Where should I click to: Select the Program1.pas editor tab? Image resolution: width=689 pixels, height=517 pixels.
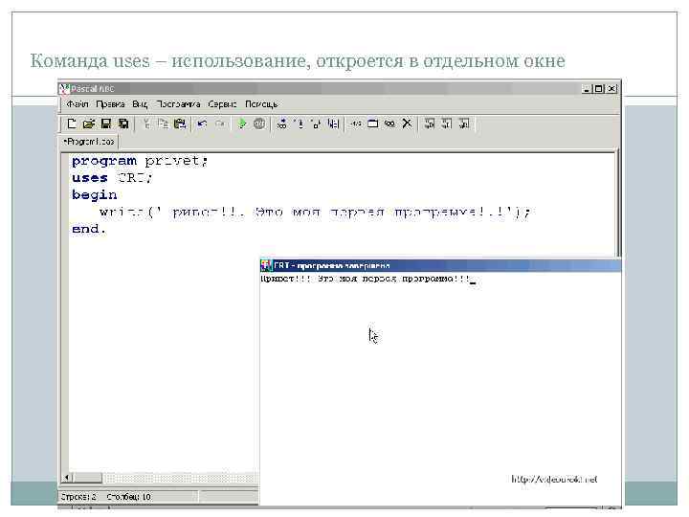(89, 142)
